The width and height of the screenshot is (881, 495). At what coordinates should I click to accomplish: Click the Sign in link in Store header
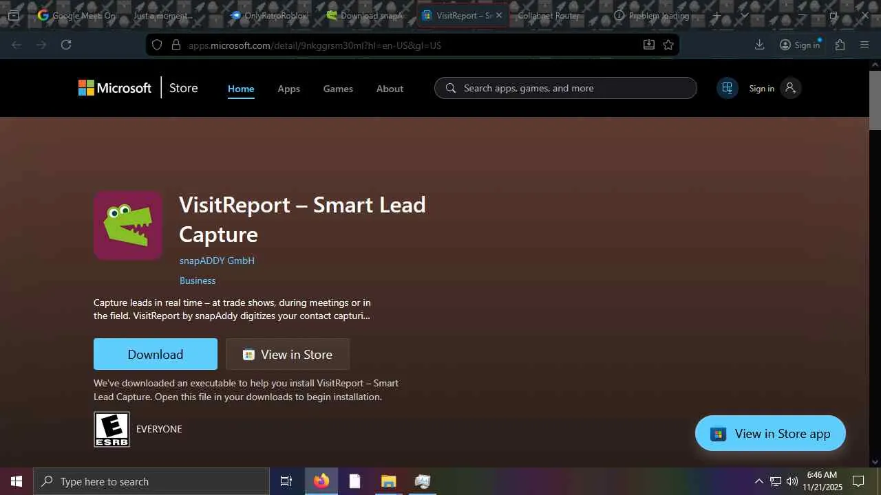coord(761,88)
